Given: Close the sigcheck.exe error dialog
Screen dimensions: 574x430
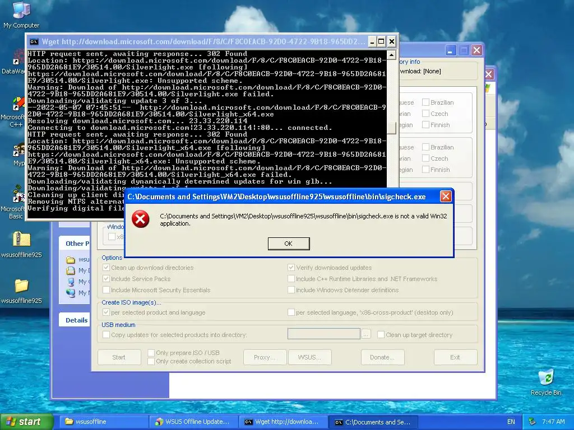Looking at the screenshot, I should 446,197.
